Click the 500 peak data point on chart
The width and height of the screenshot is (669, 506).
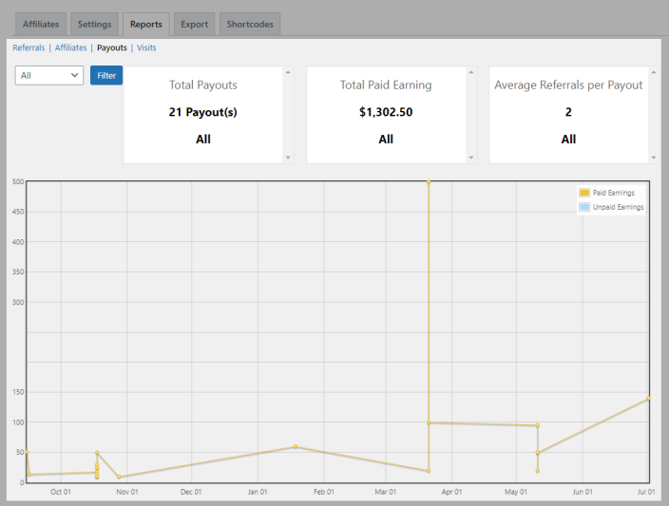[x=429, y=181]
